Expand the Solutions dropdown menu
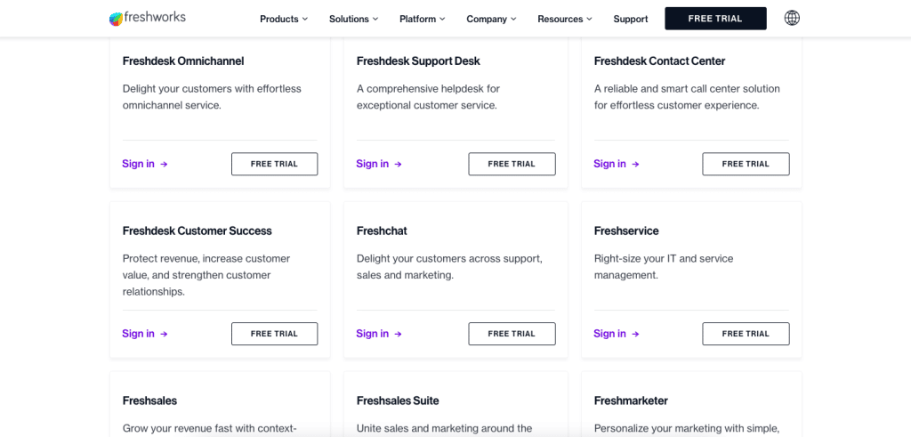Screen dimensions: 911x437 tap(353, 19)
